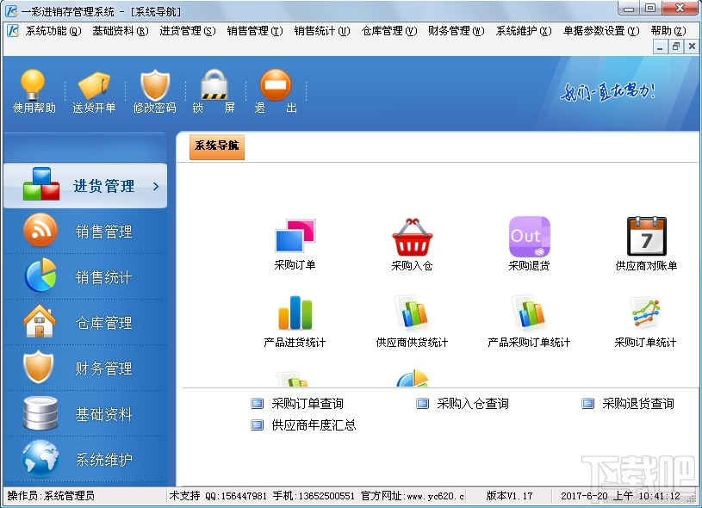Open the 使用帮助 lightbulb icon

(x=33, y=84)
